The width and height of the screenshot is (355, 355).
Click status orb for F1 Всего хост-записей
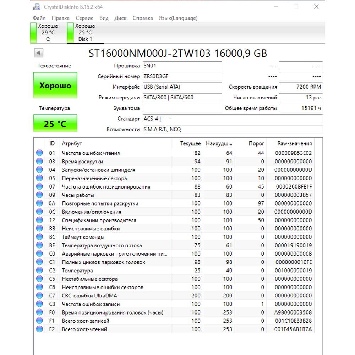click(39, 320)
